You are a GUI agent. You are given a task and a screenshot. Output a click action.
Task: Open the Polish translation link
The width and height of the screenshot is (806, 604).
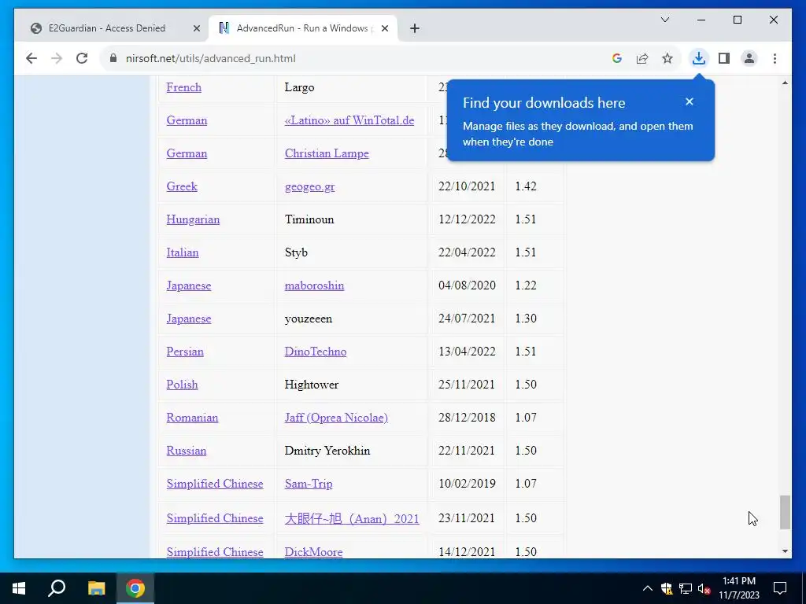pyautogui.click(x=182, y=384)
